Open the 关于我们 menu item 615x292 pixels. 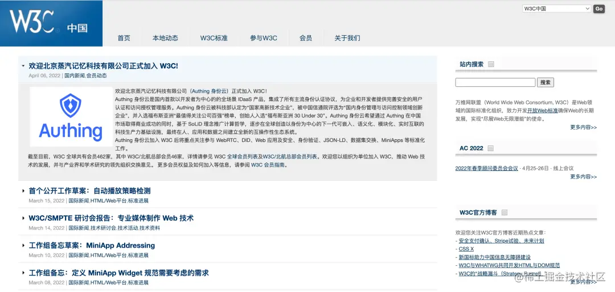click(x=347, y=38)
